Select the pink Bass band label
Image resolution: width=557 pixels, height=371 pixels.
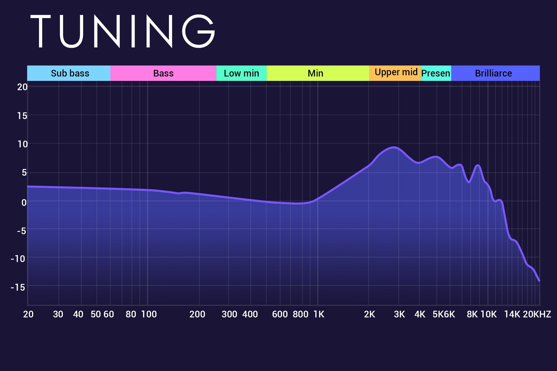click(x=163, y=73)
